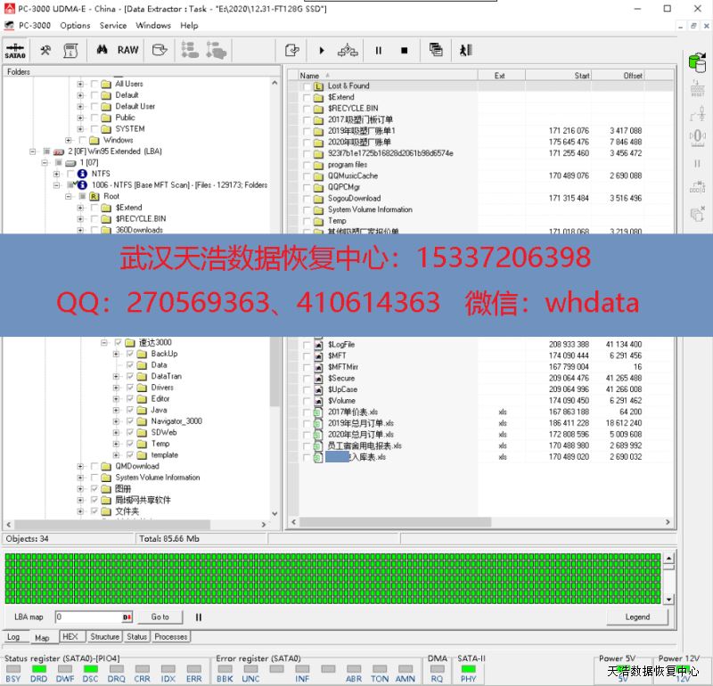Collapse the 速达3000 folder node

pos(104,343)
